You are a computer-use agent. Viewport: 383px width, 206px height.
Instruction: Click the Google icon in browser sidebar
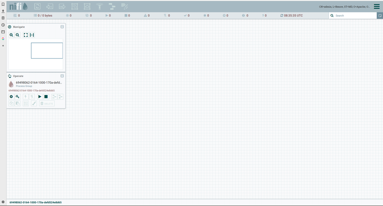click(3, 39)
